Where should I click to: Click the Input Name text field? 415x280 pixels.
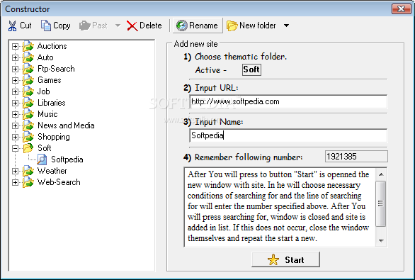click(288, 135)
